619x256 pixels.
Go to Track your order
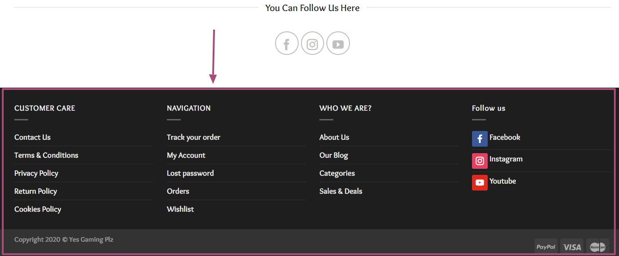(x=194, y=137)
